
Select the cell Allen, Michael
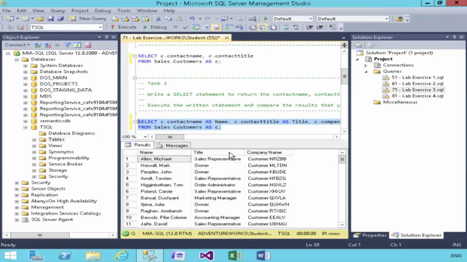[x=165, y=159]
